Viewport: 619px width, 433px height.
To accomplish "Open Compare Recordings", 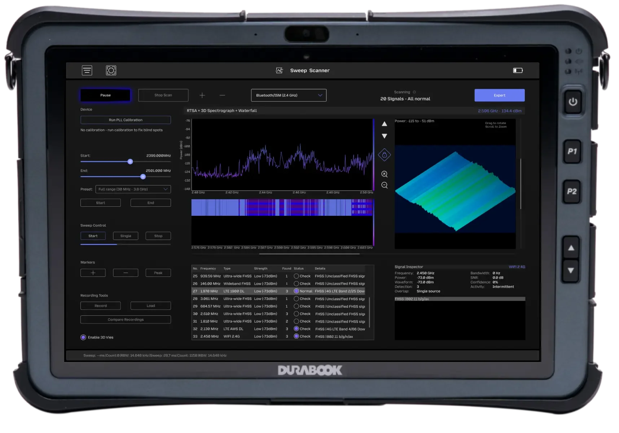I will pyautogui.click(x=126, y=319).
